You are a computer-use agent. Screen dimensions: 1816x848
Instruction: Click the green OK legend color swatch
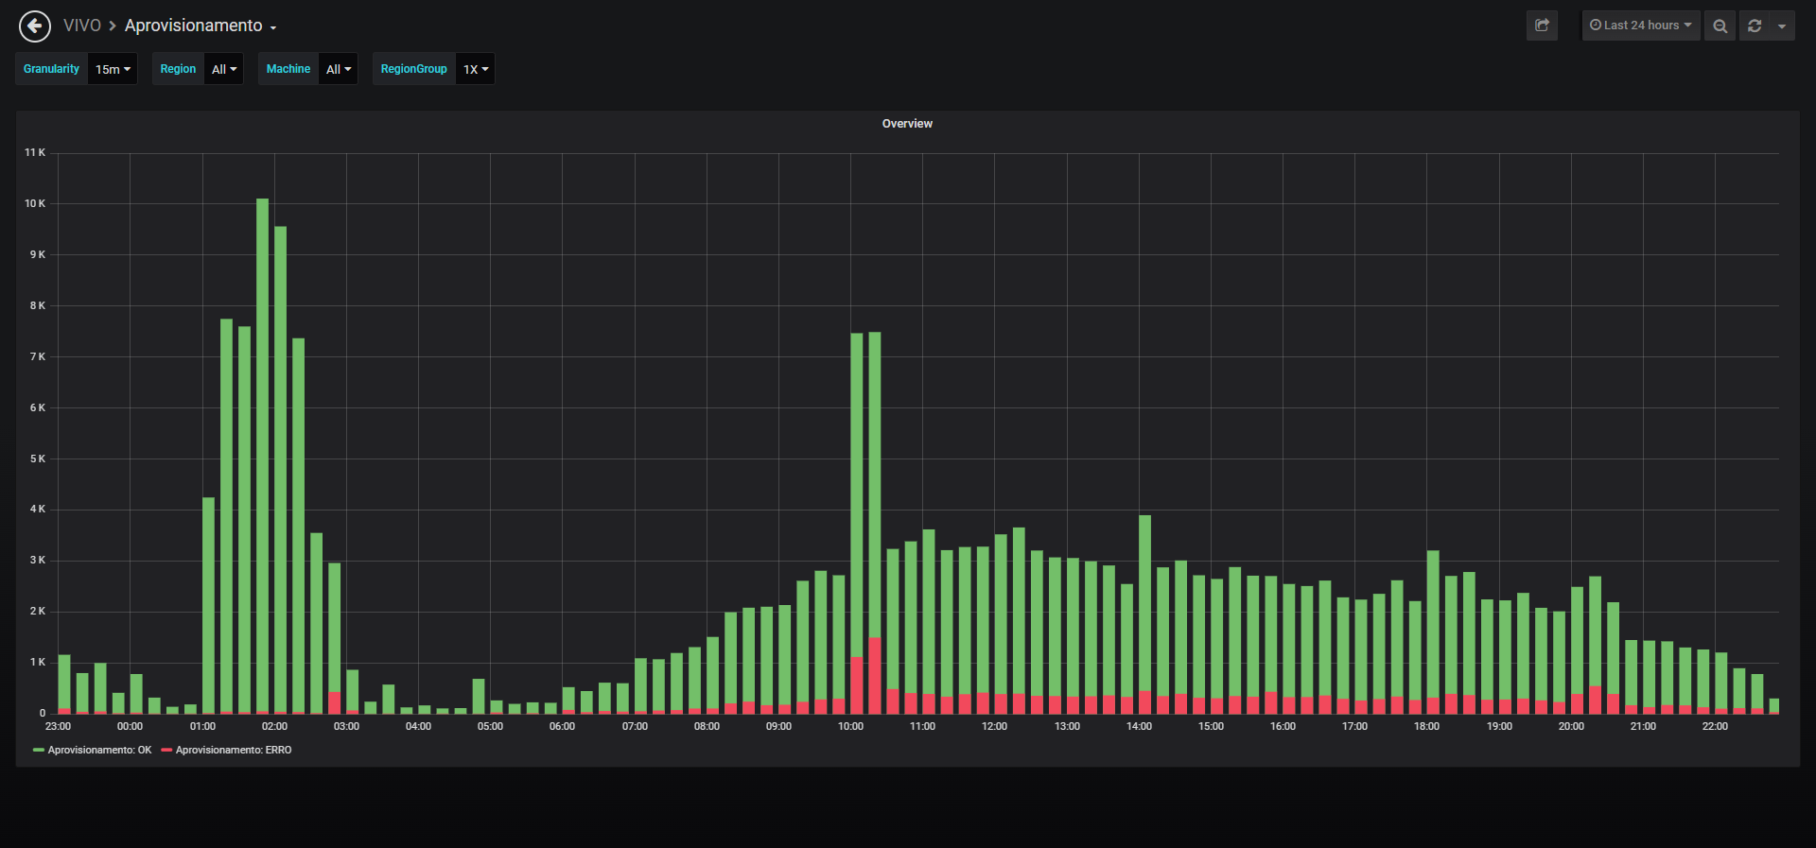(39, 751)
